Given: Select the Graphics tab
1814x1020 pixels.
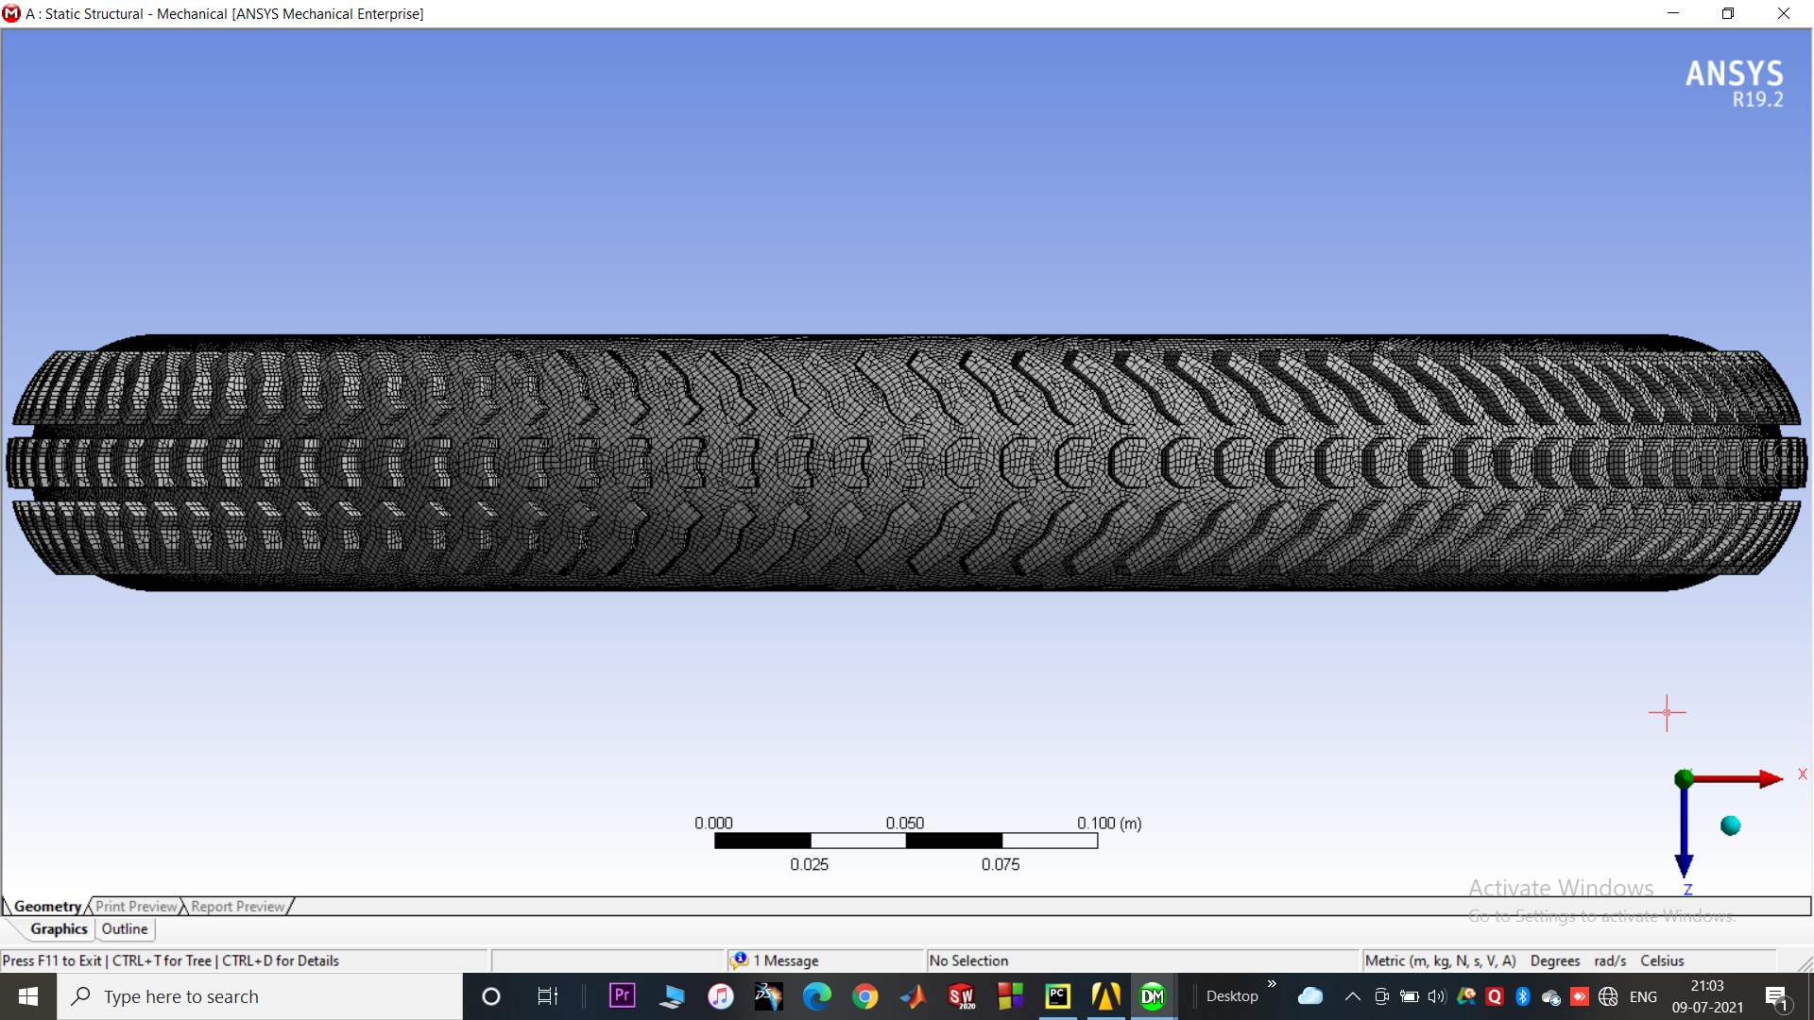Looking at the screenshot, I should point(59,929).
